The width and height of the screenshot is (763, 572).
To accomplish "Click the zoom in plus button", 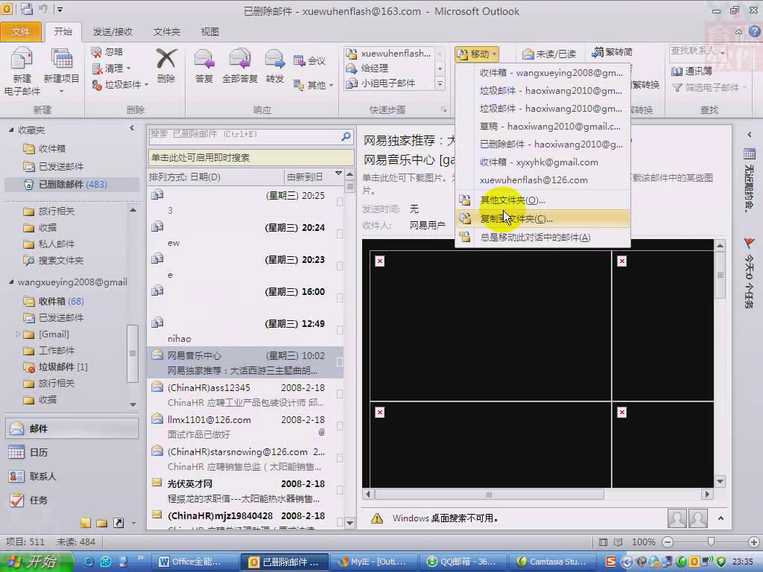I will 754,542.
